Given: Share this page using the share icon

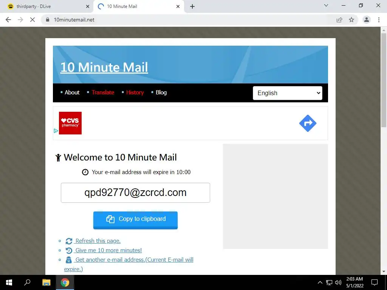Looking at the screenshot, I should 339,20.
